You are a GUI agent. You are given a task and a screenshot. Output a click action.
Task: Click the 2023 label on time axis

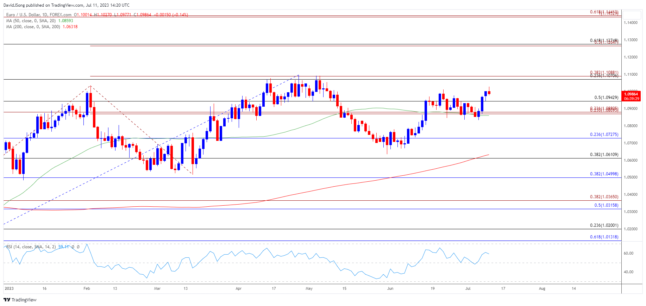(x=9, y=288)
